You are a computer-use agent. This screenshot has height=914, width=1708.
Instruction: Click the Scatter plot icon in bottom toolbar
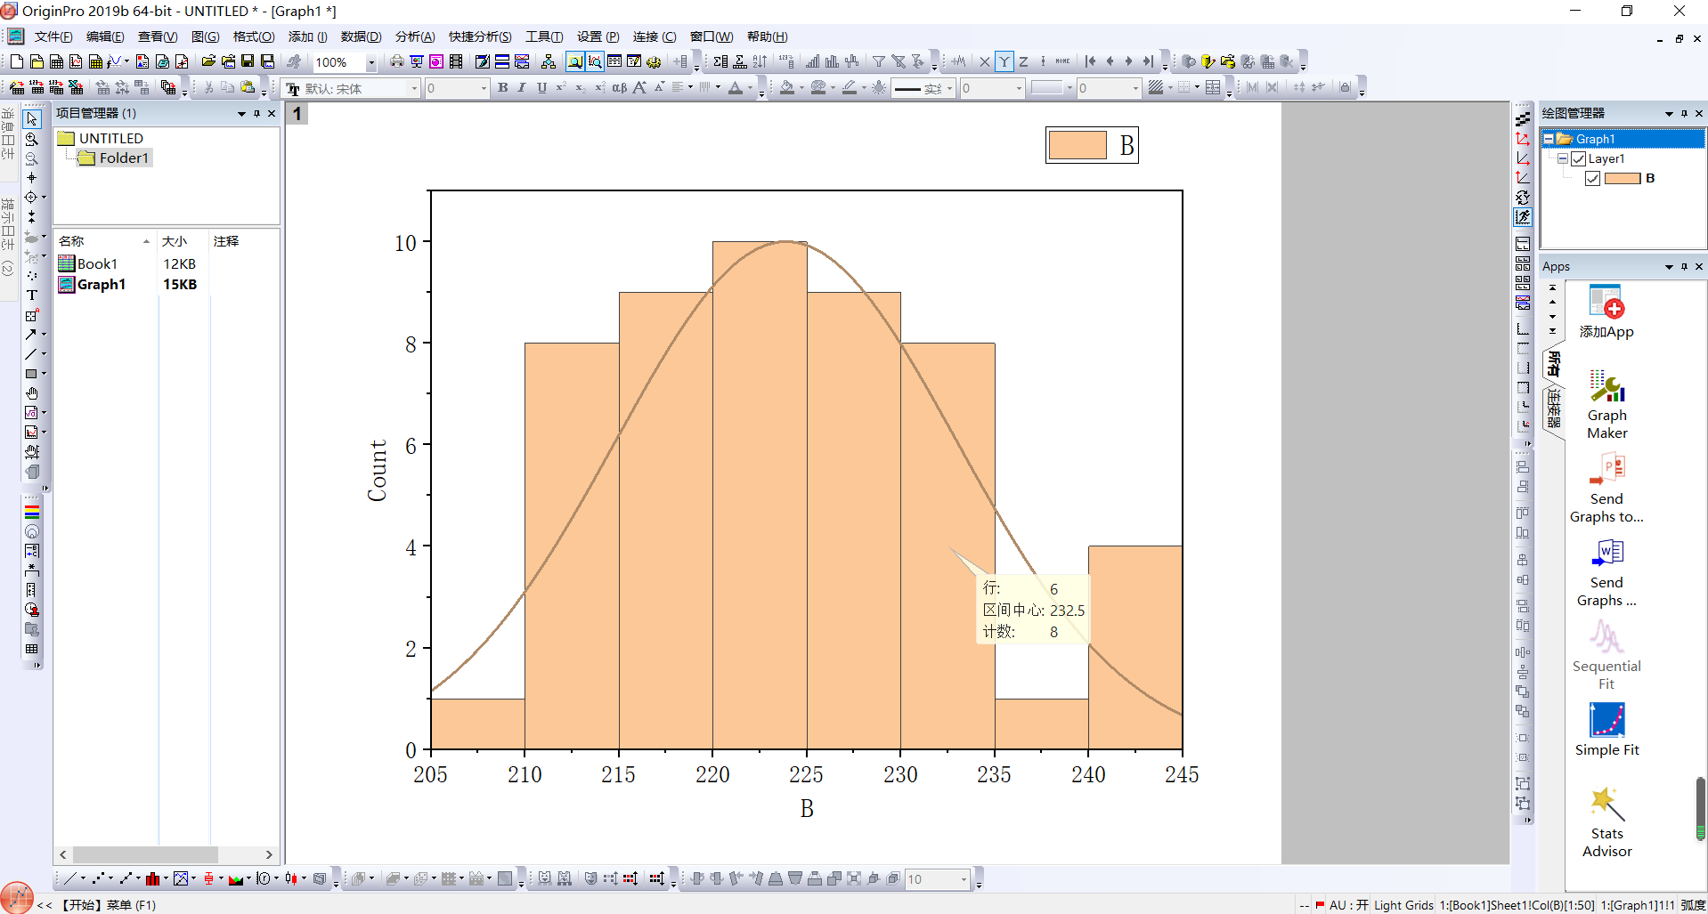tap(98, 878)
